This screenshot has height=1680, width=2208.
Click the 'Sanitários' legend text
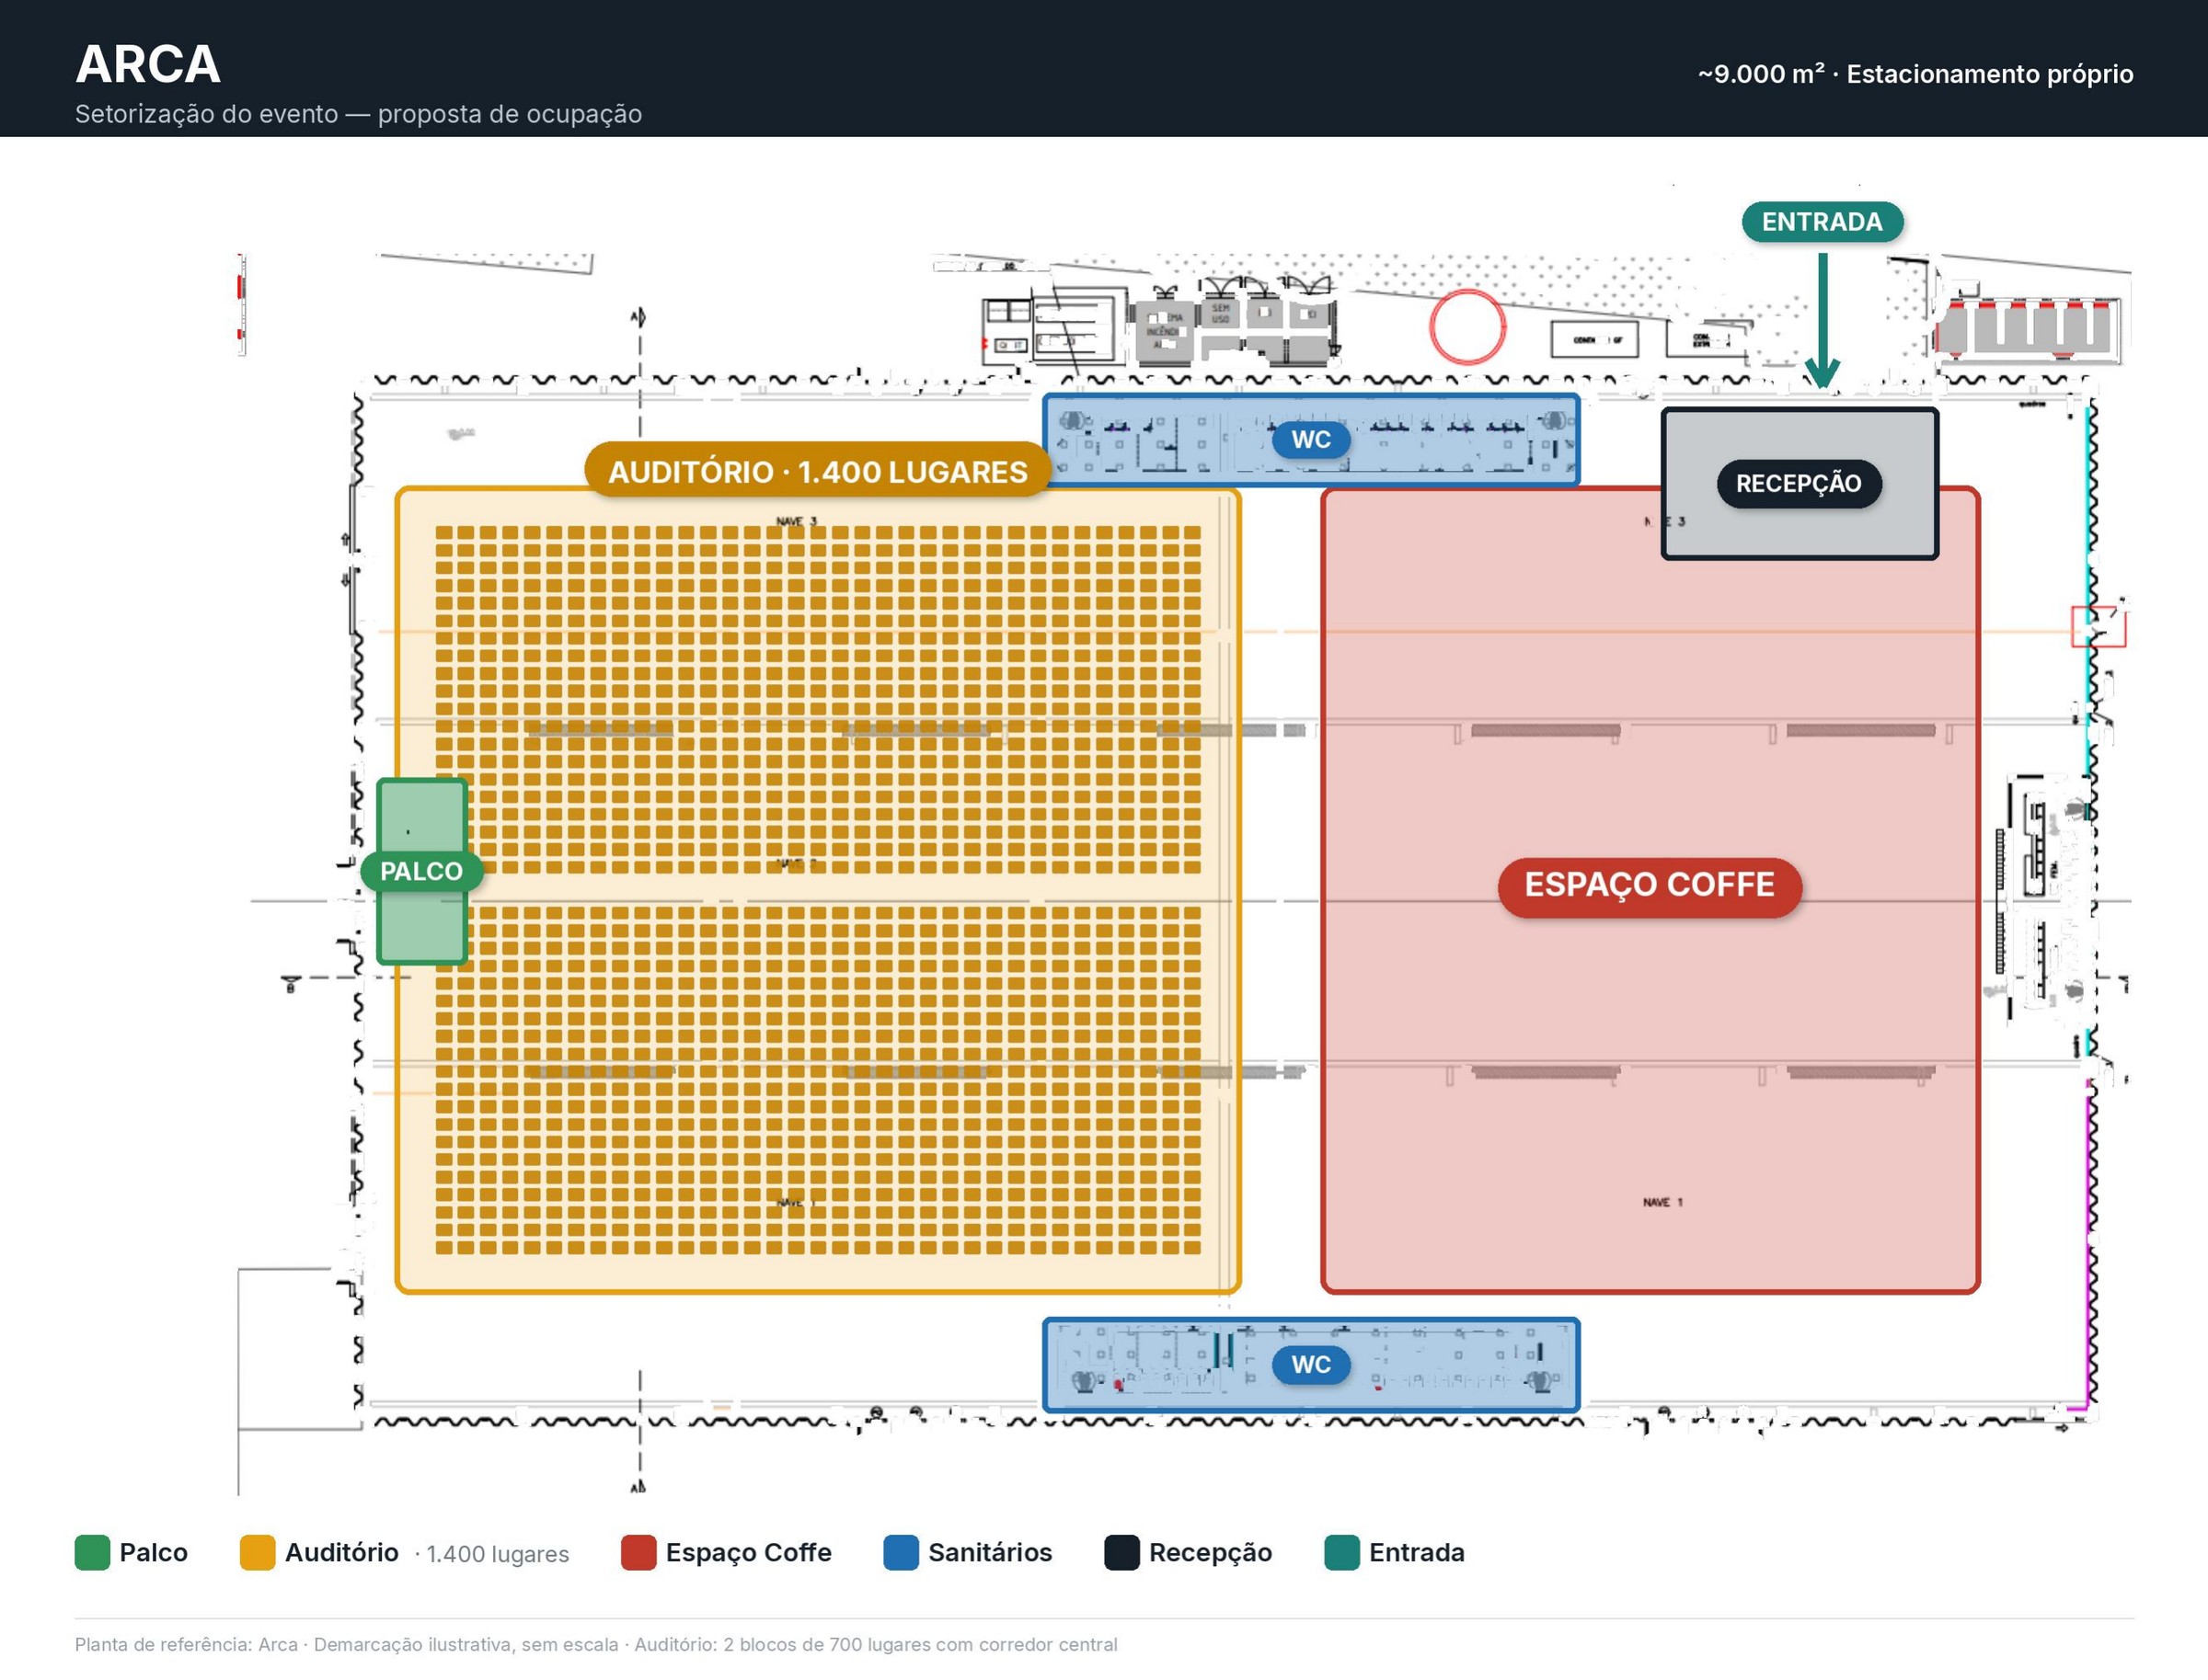pos(989,1553)
